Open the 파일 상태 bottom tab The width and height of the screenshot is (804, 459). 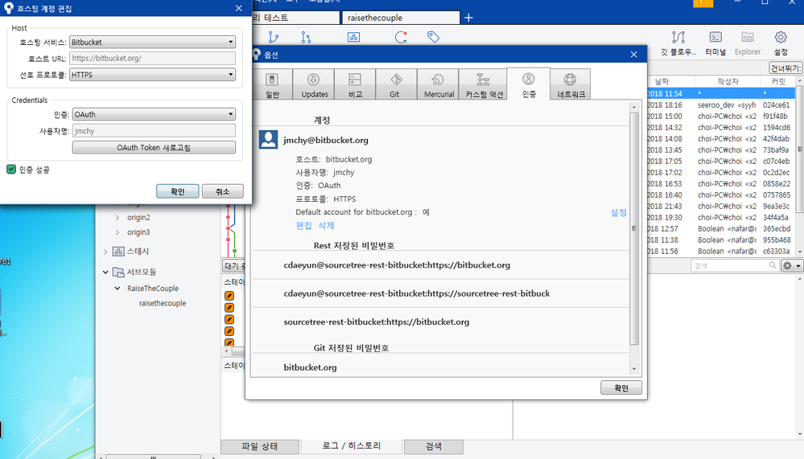pyautogui.click(x=259, y=446)
